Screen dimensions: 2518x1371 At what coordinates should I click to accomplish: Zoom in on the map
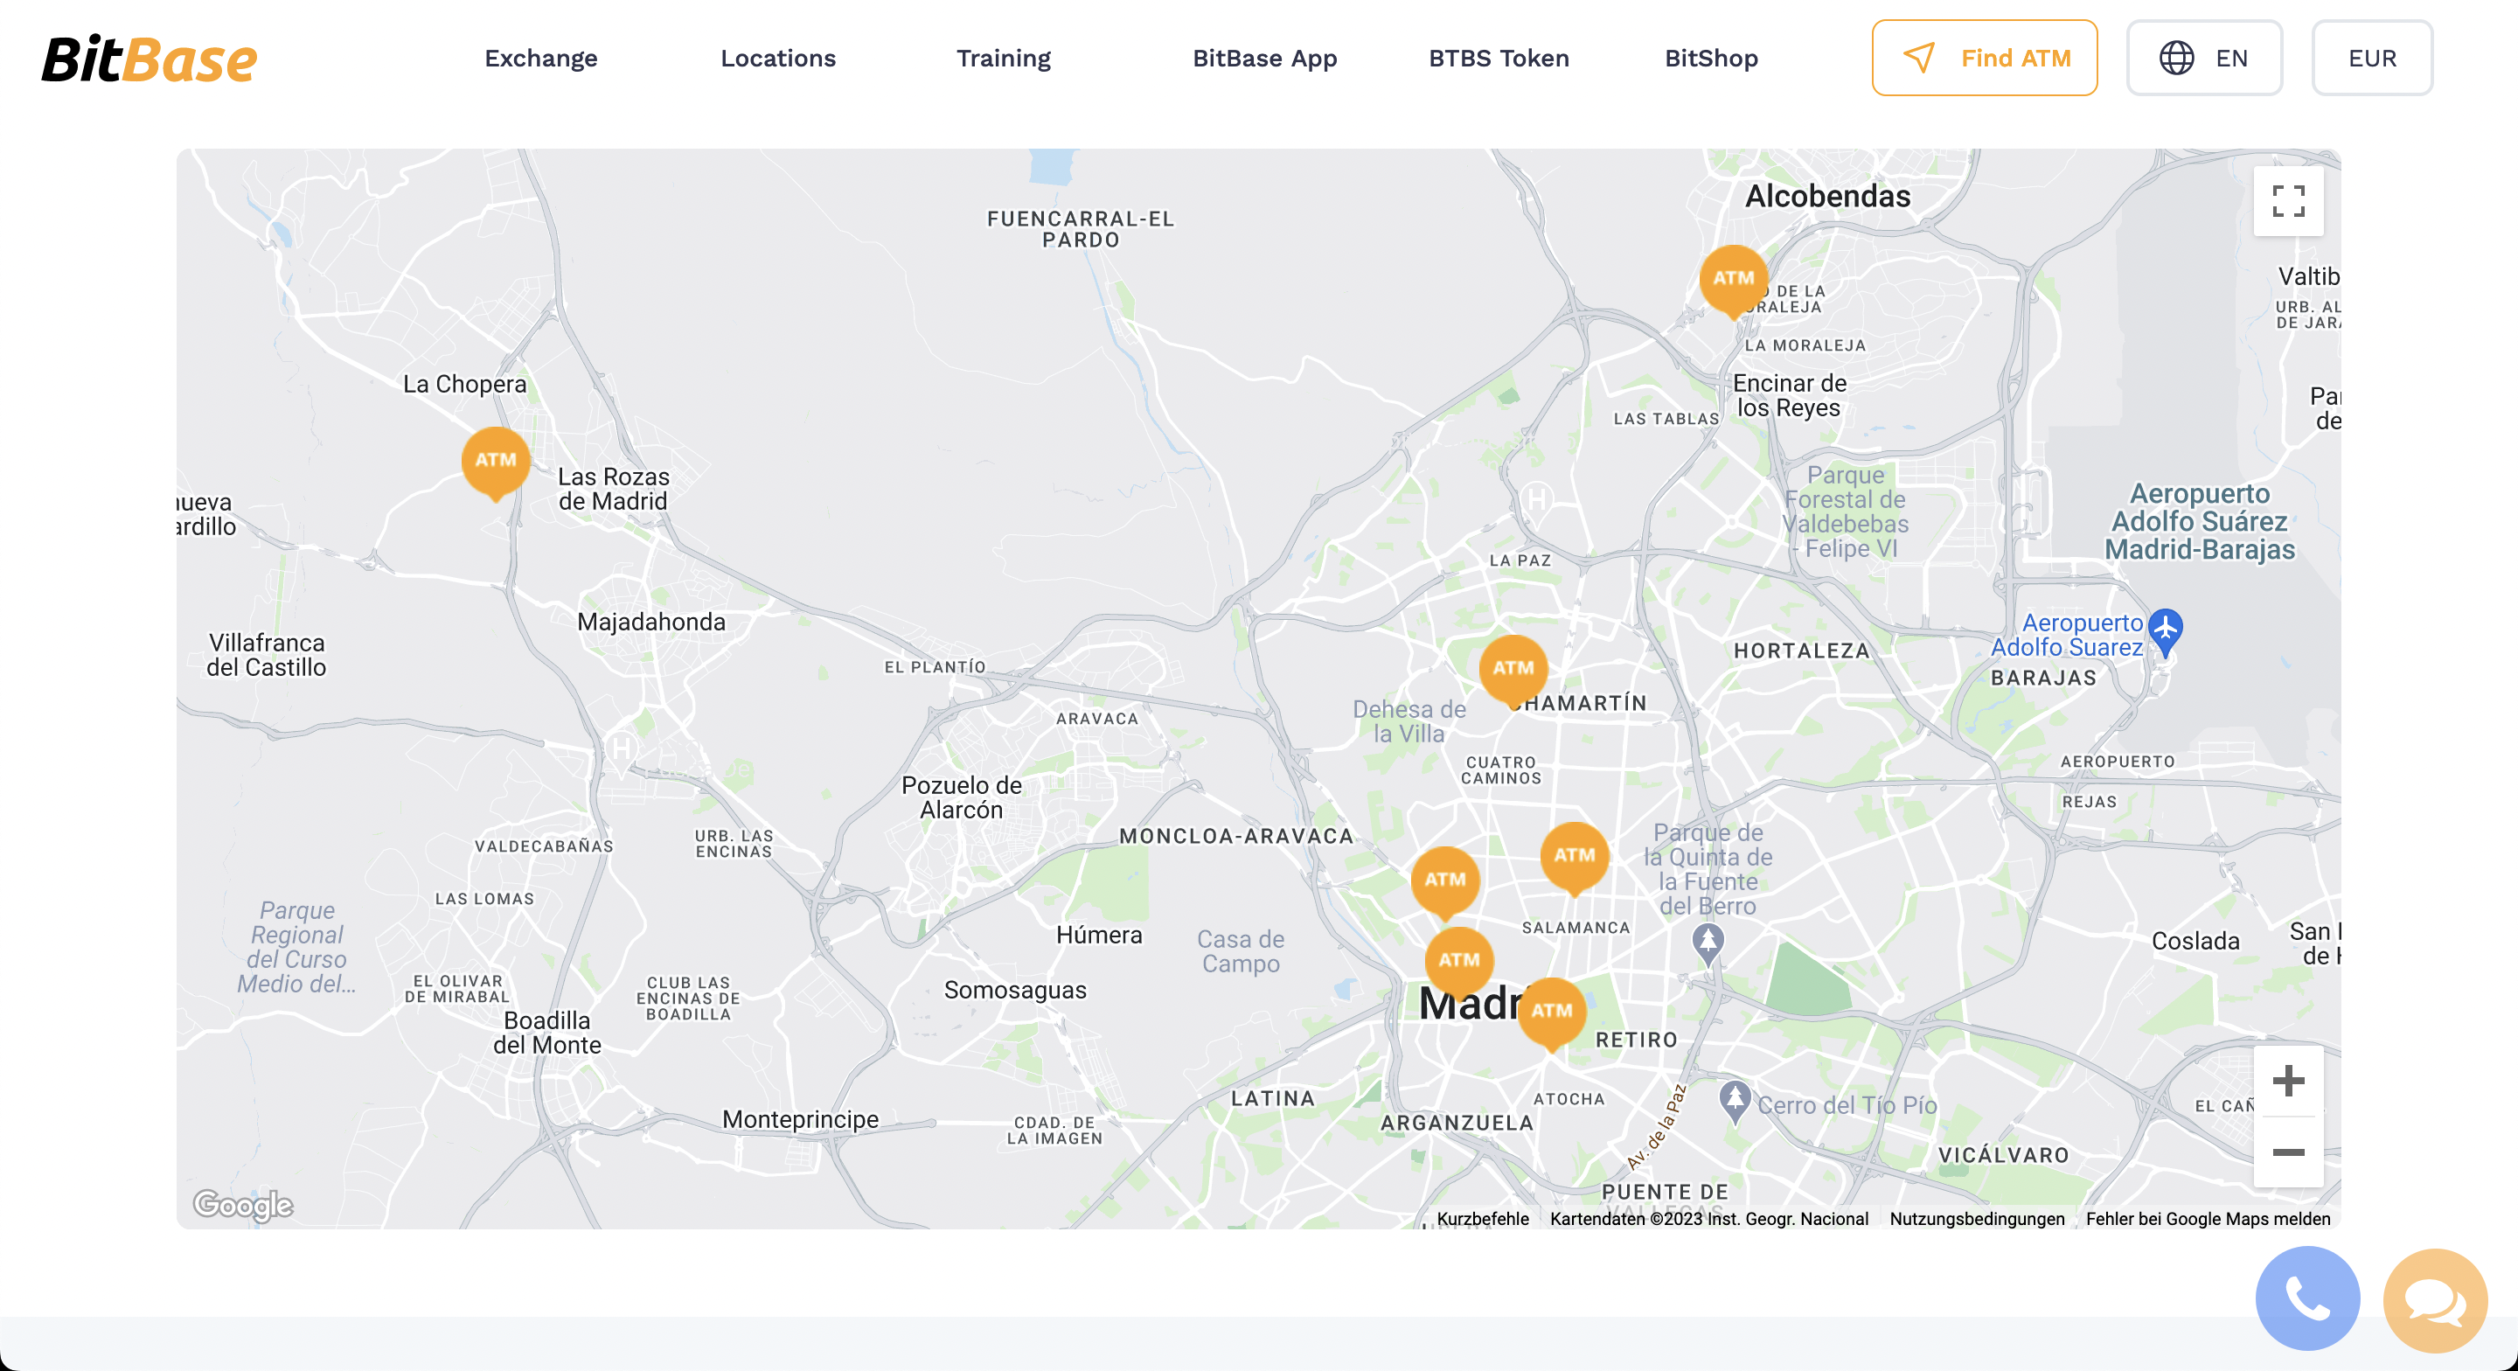point(2288,1081)
